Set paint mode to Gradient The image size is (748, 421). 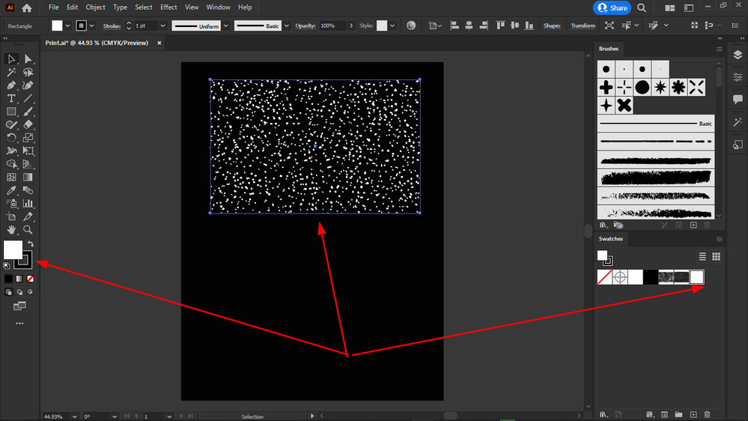19,279
